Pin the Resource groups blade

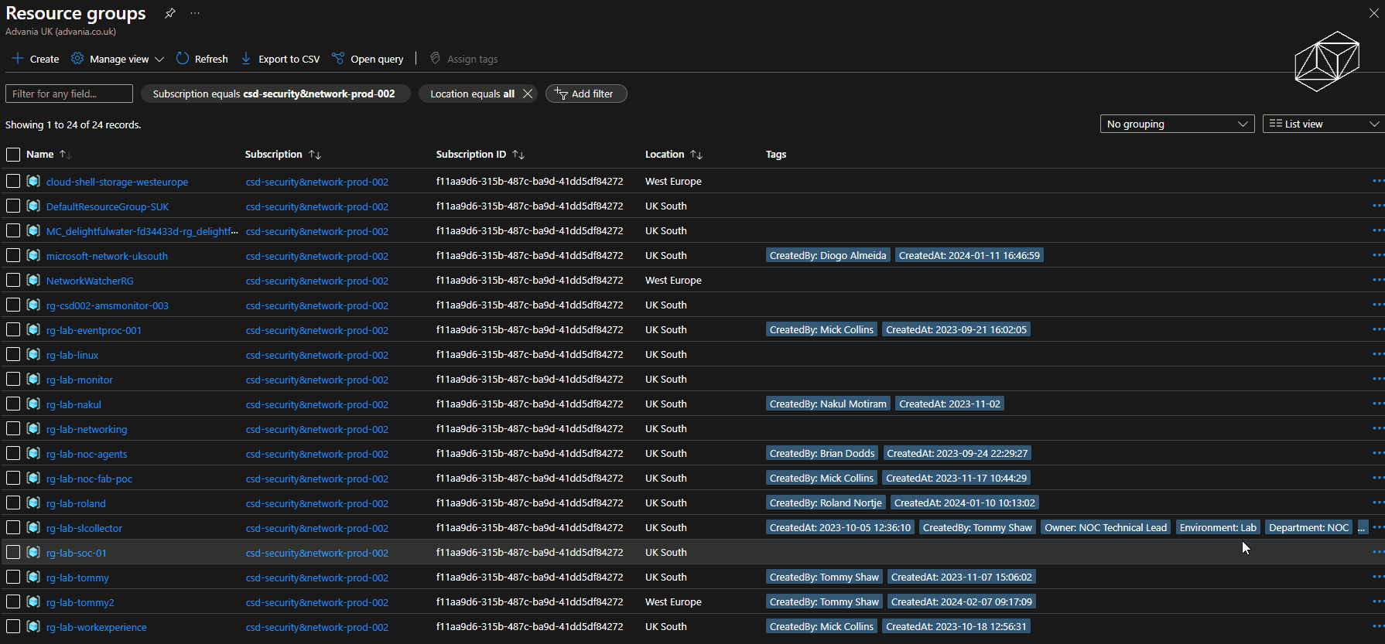pyautogui.click(x=170, y=13)
